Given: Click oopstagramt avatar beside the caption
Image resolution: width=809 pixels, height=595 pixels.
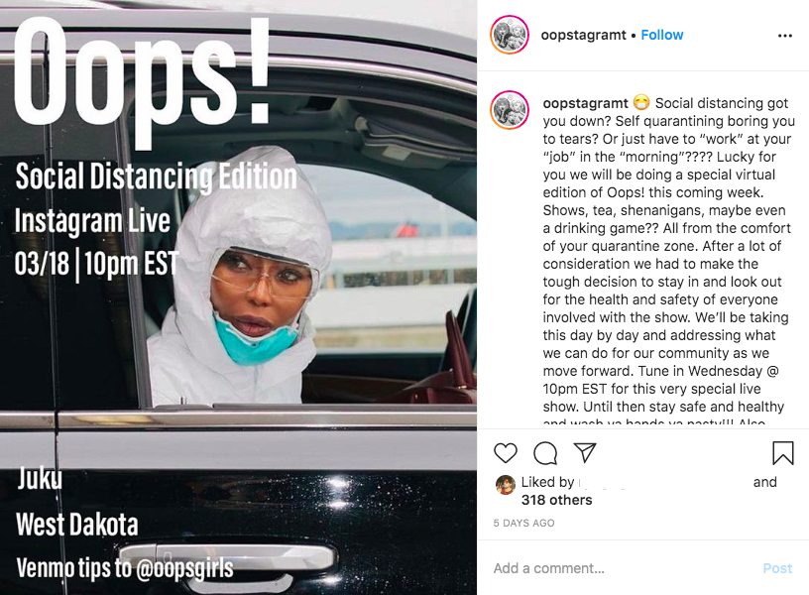Looking at the screenshot, I should (x=510, y=110).
